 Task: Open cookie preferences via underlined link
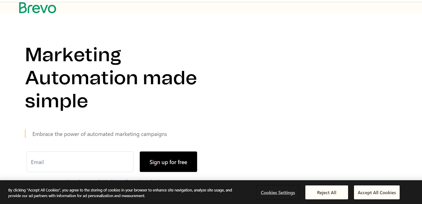click(277, 192)
